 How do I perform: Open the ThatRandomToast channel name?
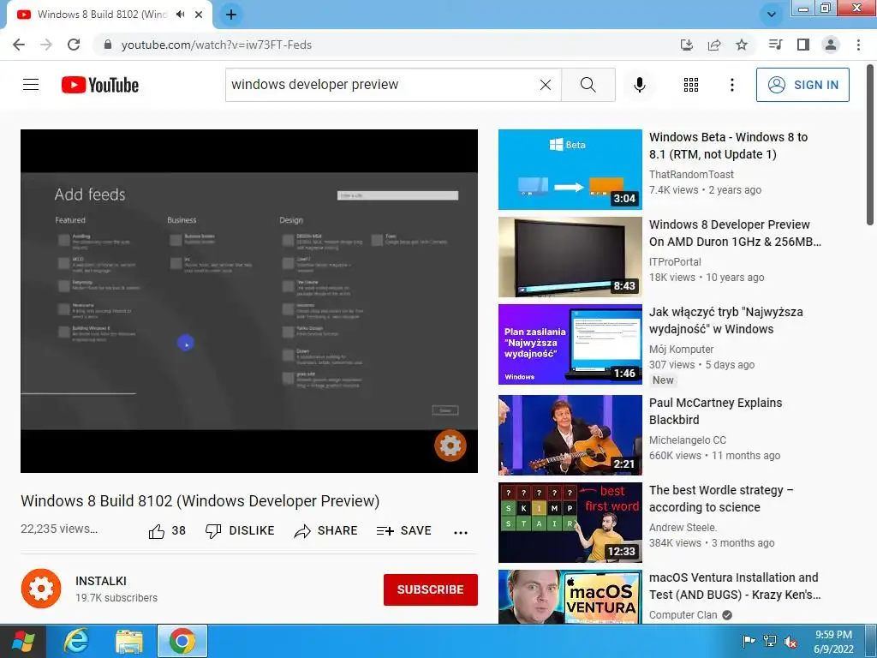click(x=691, y=175)
